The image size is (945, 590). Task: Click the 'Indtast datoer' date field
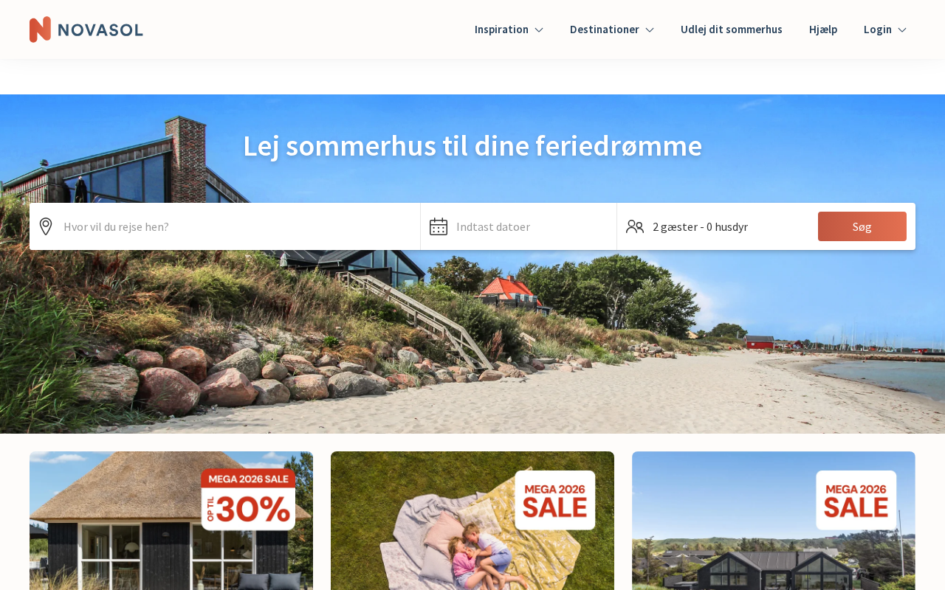519,226
